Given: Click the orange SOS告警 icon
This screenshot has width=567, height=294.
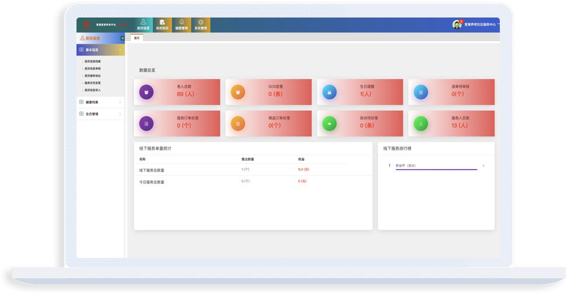Looking at the screenshot, I should tap(238, 92).
